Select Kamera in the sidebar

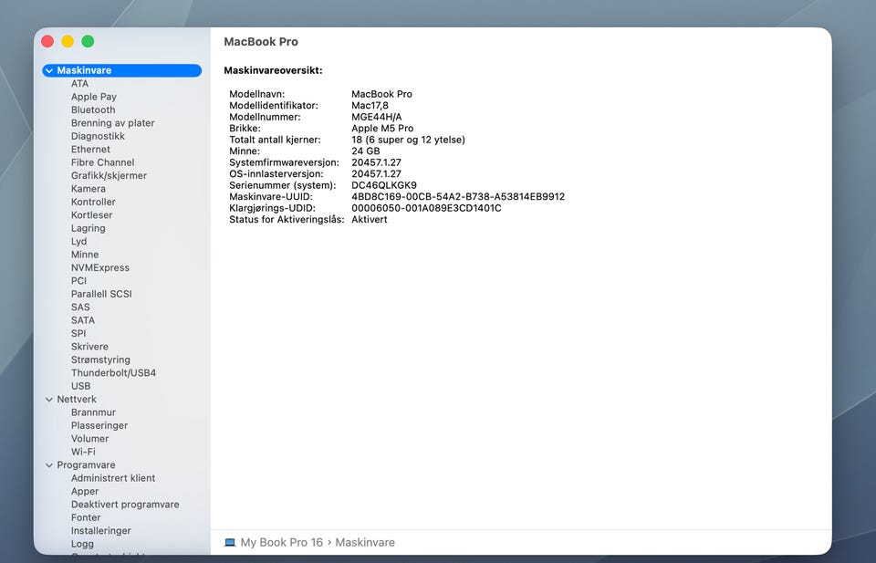click(x=89, y=189)
